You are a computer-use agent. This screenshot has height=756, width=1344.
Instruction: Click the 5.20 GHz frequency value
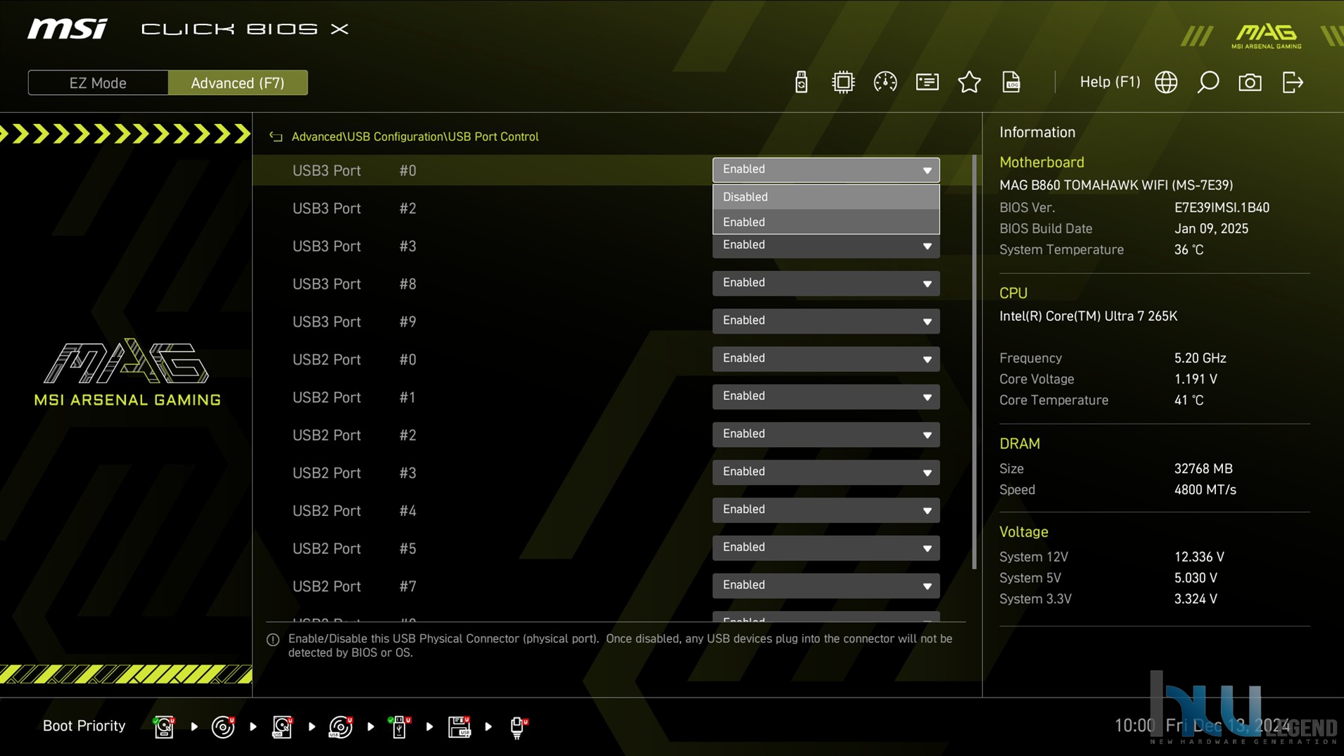1200,358
